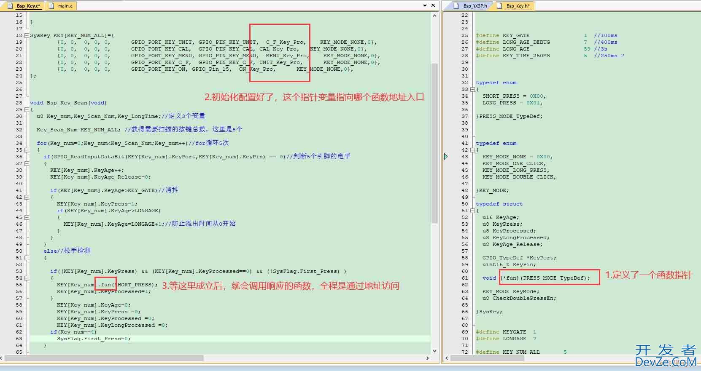
Task: Click the scroll-right arrow of left editor
Action: [427, 358]
